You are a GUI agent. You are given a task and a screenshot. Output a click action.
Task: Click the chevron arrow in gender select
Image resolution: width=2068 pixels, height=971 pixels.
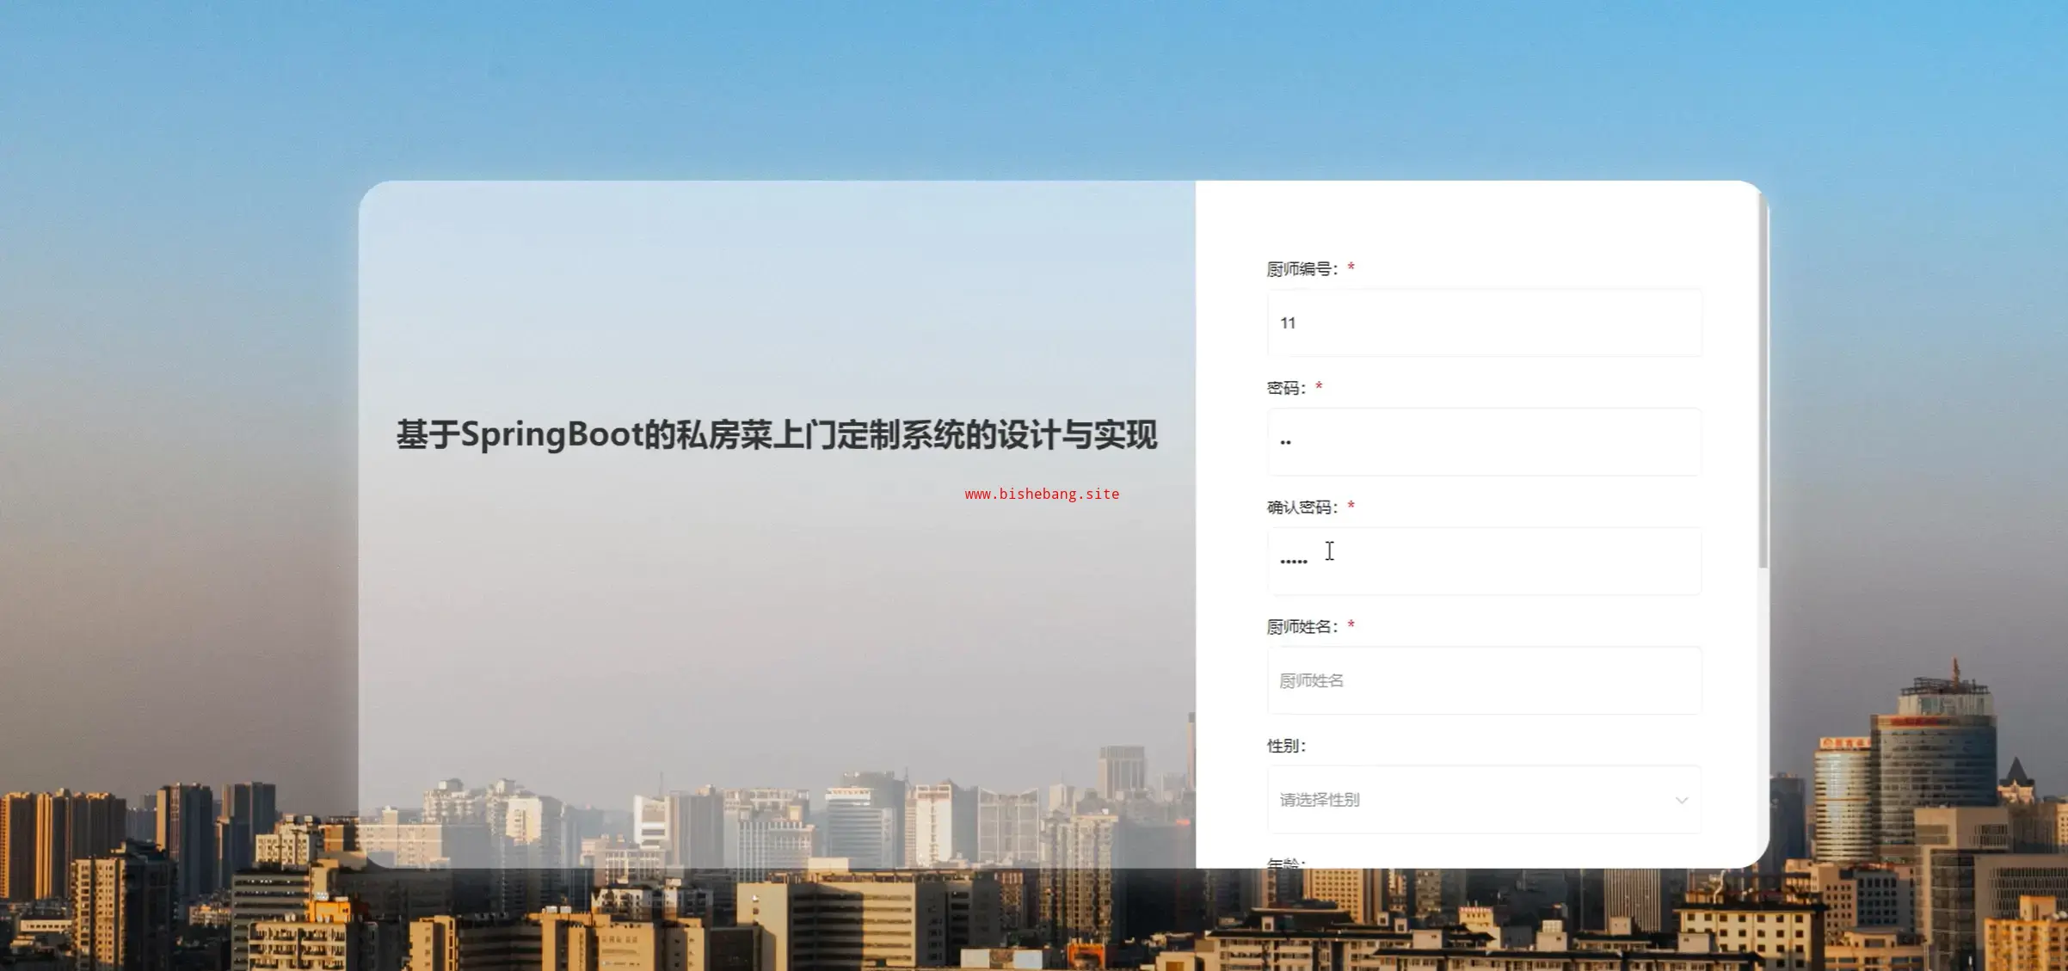1681,801
